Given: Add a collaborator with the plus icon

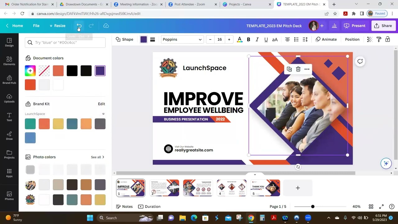Looking at the screenshot, I should (x=322, y=26).
